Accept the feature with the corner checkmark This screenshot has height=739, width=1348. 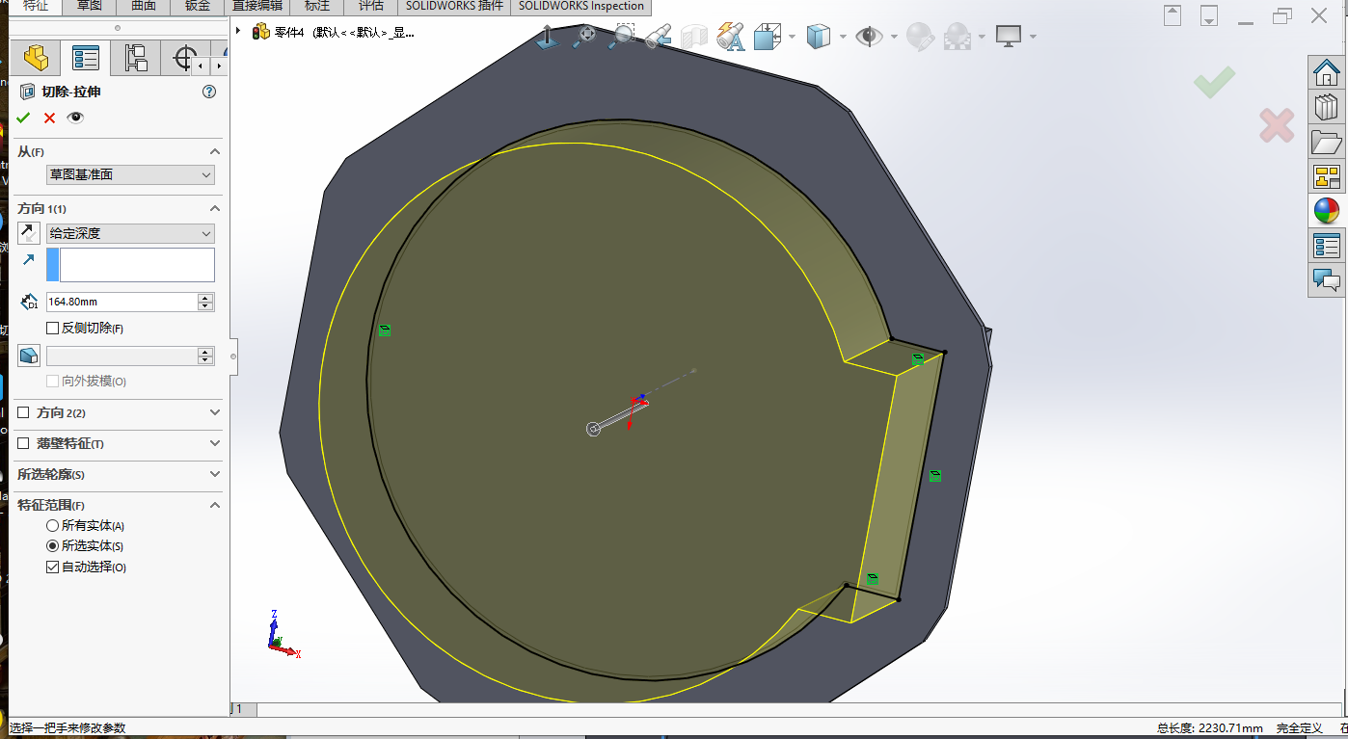pyautogui.click(x=1215, y=82)
